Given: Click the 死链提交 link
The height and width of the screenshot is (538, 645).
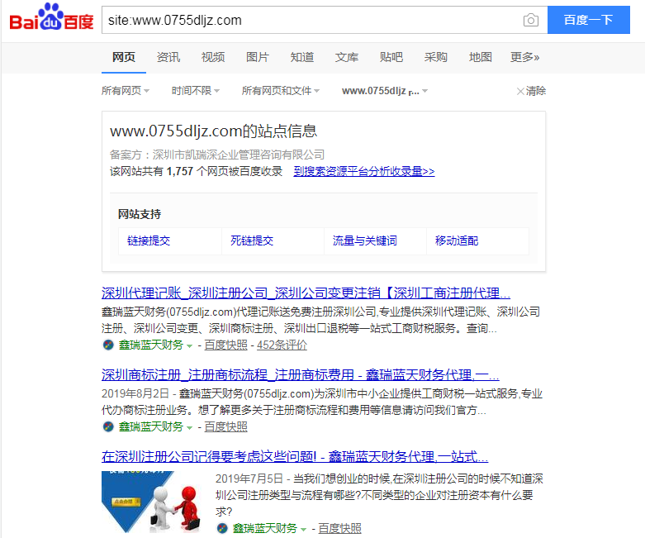Looking at the screenshot, I should 252,240.
